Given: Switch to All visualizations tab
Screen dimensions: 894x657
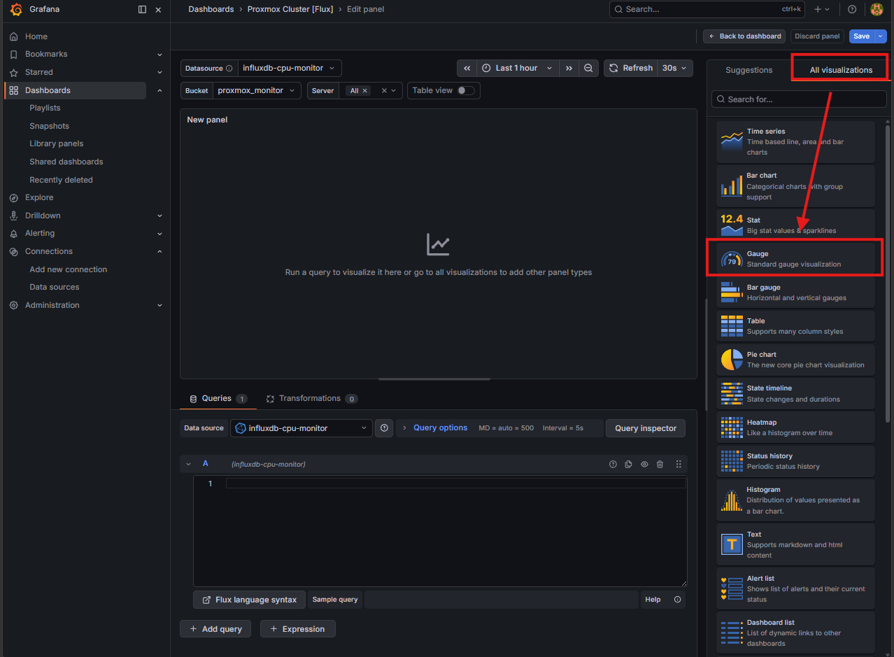Looking at the screenshot, I should point(841,70).
